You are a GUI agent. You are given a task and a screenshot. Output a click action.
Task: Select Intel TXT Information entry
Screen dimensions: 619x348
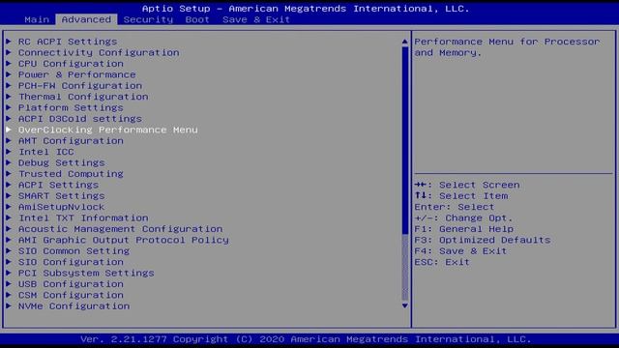click(83, 217)
